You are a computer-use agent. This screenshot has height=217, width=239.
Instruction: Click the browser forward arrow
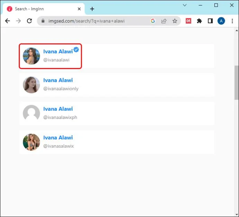[x=18, y=21]
